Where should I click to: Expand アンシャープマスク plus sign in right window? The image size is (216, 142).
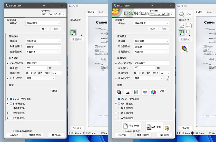(116, 99)
